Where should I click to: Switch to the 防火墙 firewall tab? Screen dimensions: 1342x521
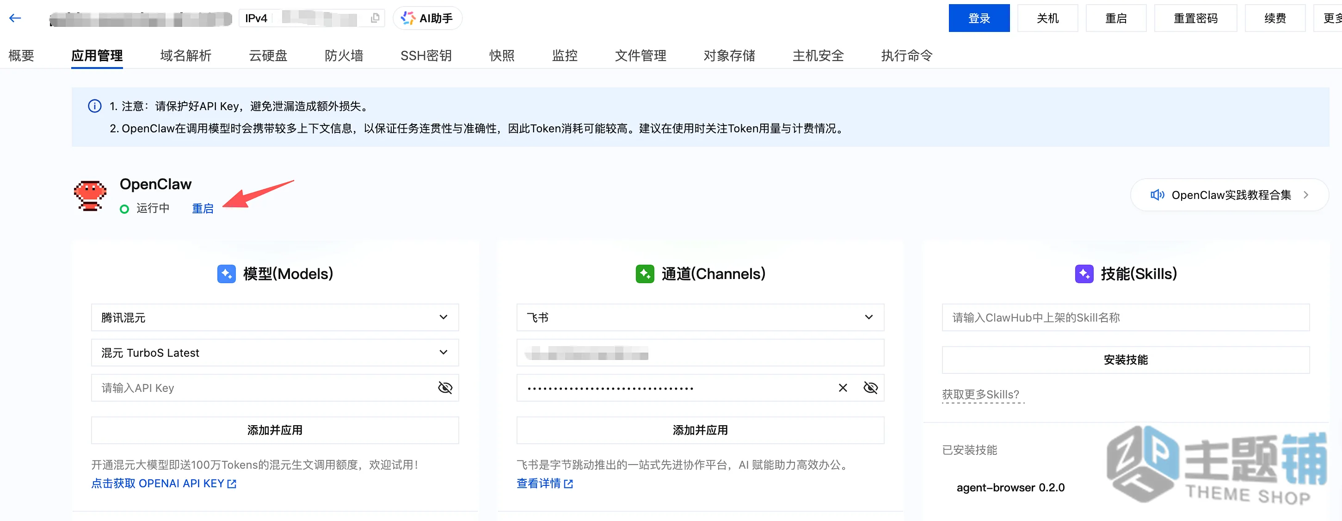pyautogui.click(x=343, y=56)
